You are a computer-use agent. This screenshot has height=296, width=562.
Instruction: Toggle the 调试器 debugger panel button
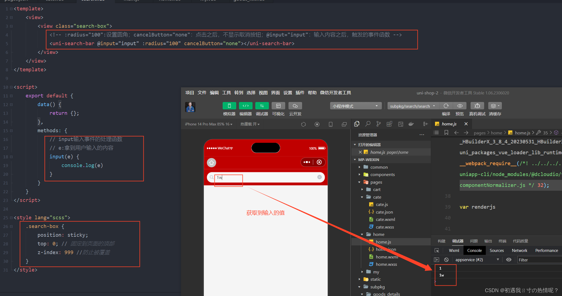pyautogui.click(x=262, y=106)
